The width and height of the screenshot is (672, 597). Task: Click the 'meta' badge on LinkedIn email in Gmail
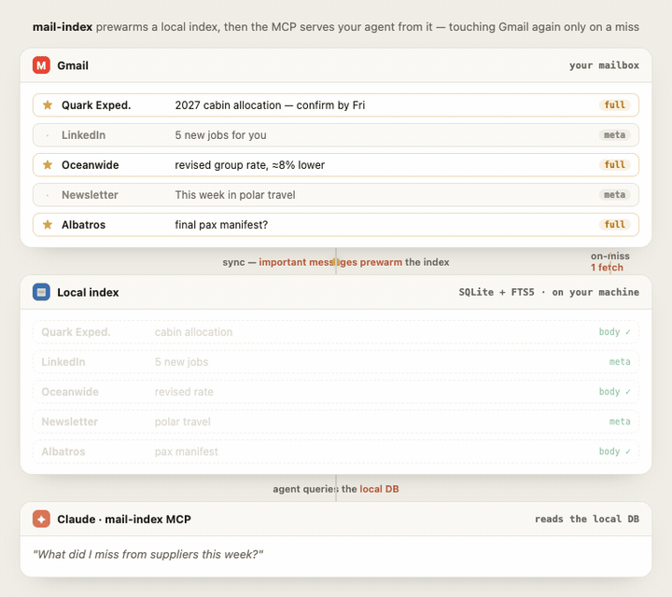point(614,135)
